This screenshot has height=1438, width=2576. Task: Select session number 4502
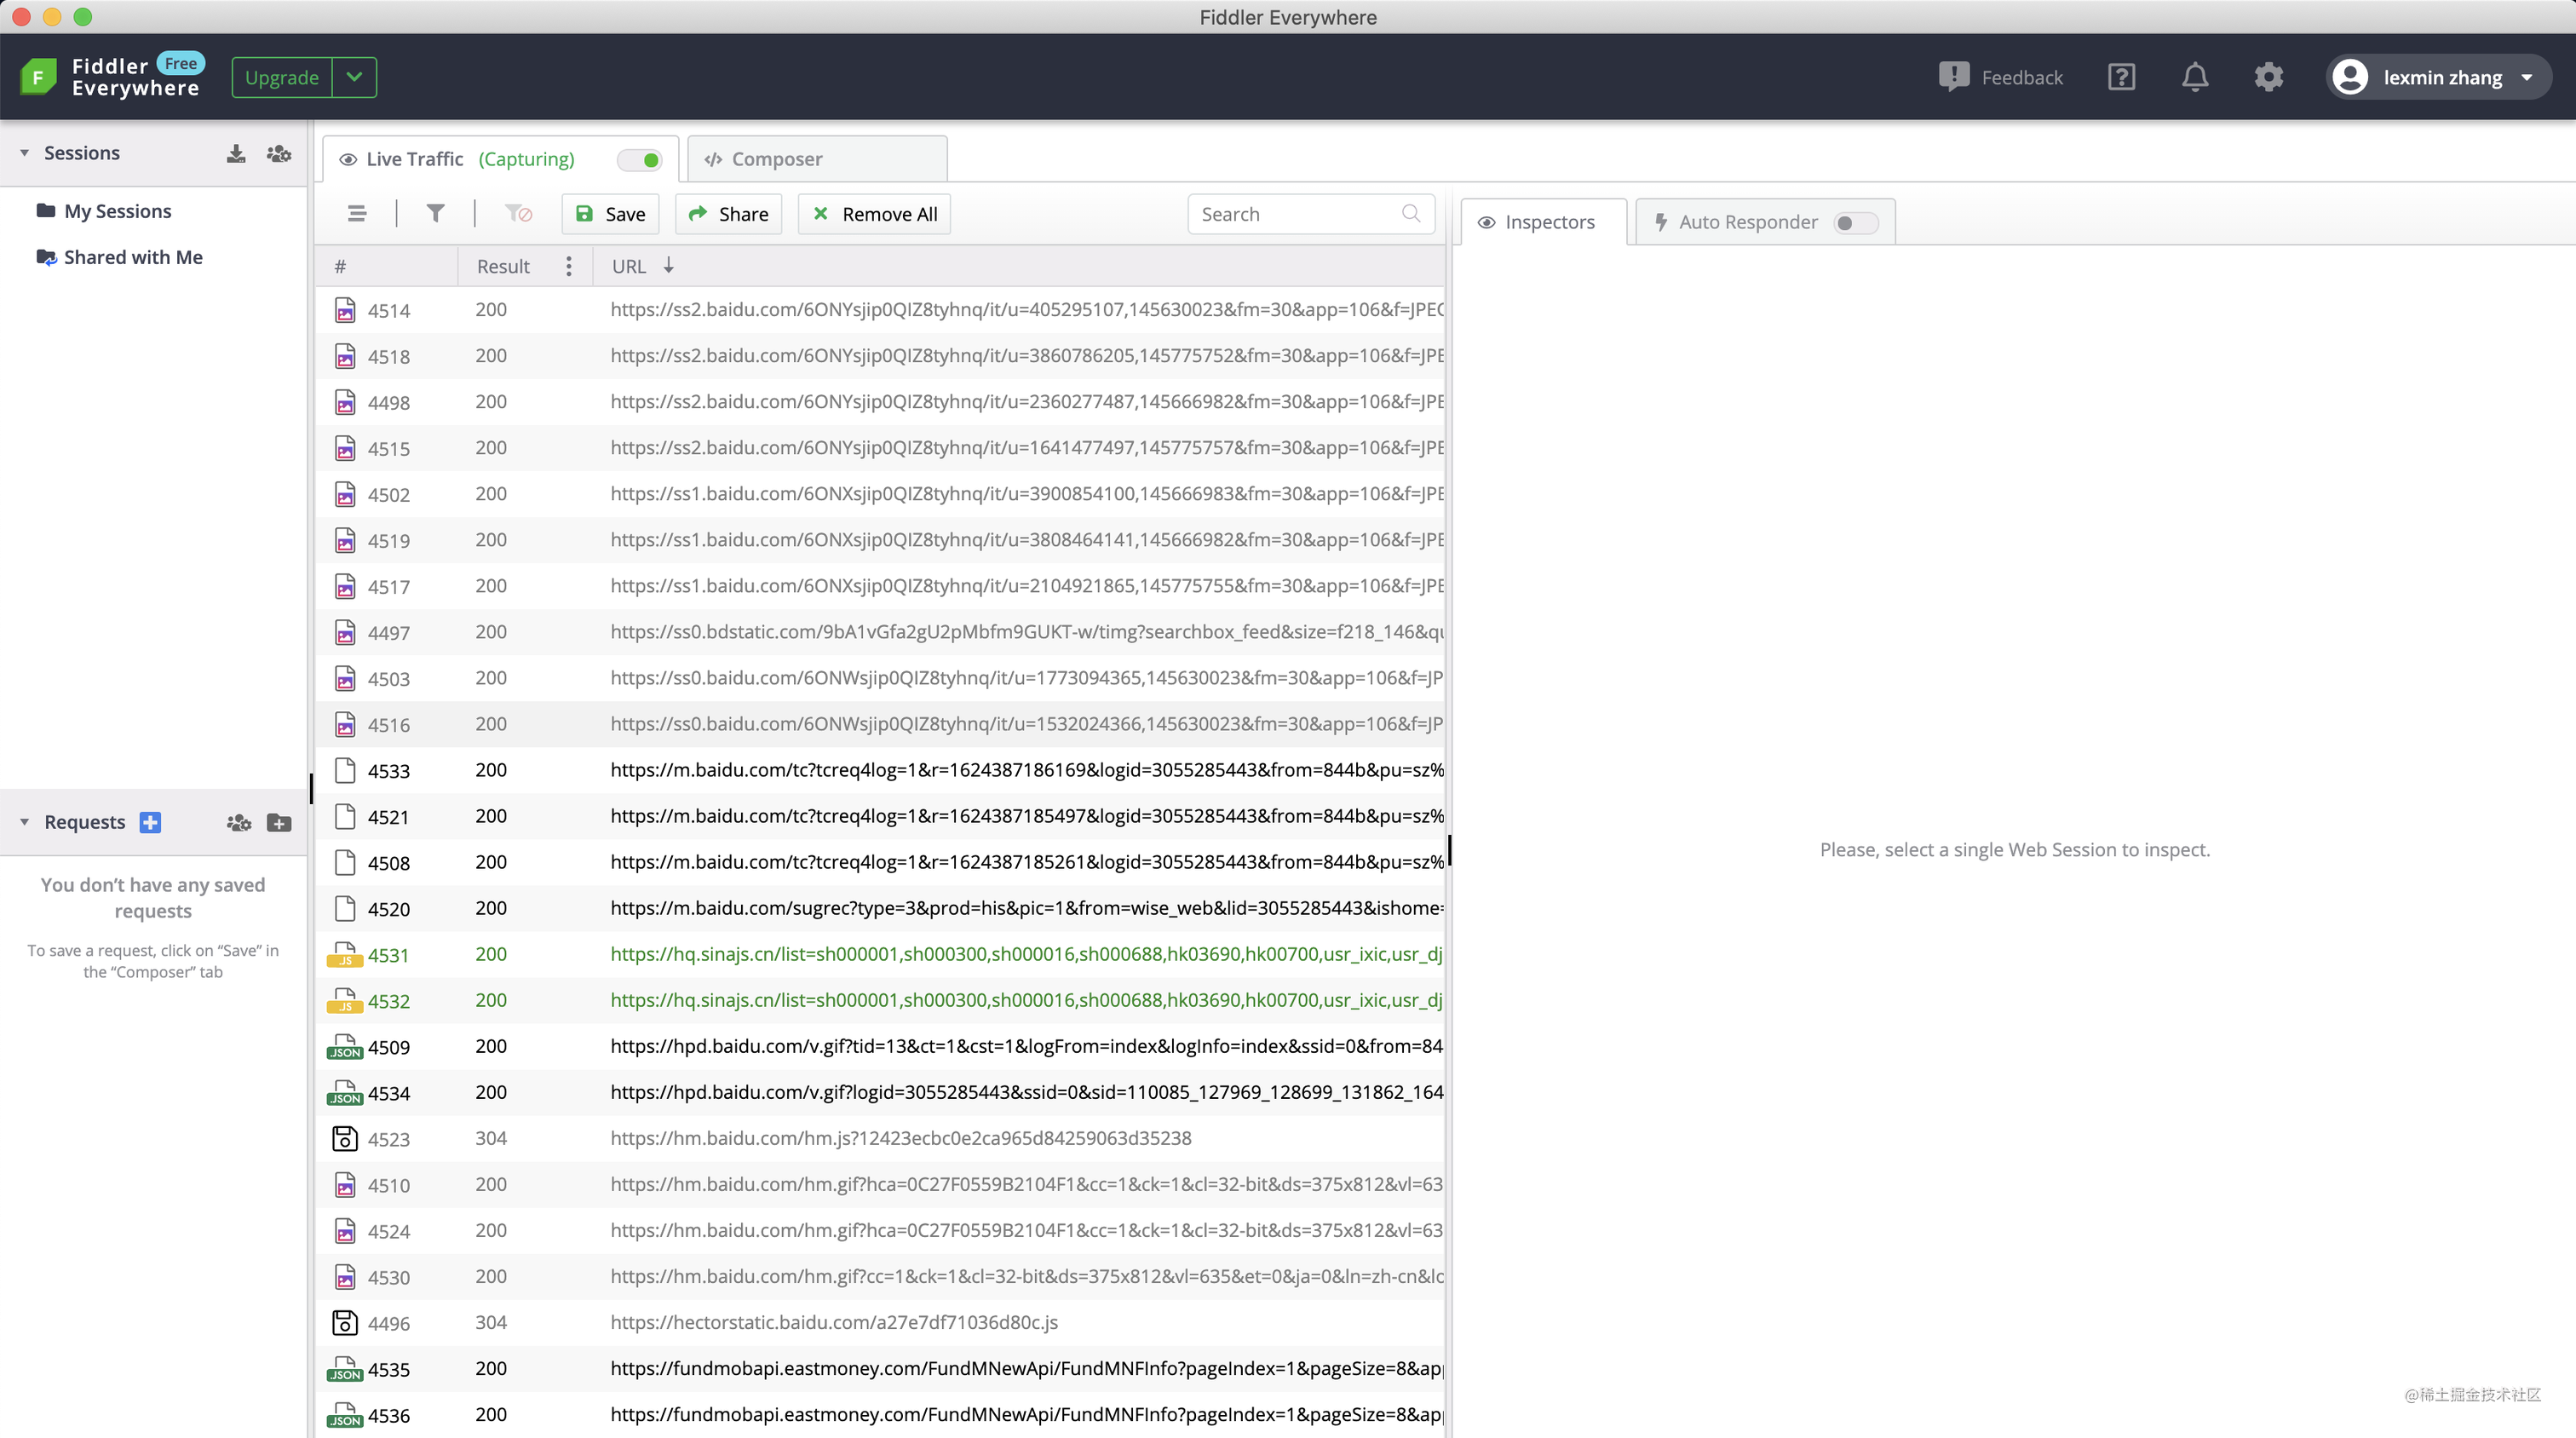pos(389,495)
